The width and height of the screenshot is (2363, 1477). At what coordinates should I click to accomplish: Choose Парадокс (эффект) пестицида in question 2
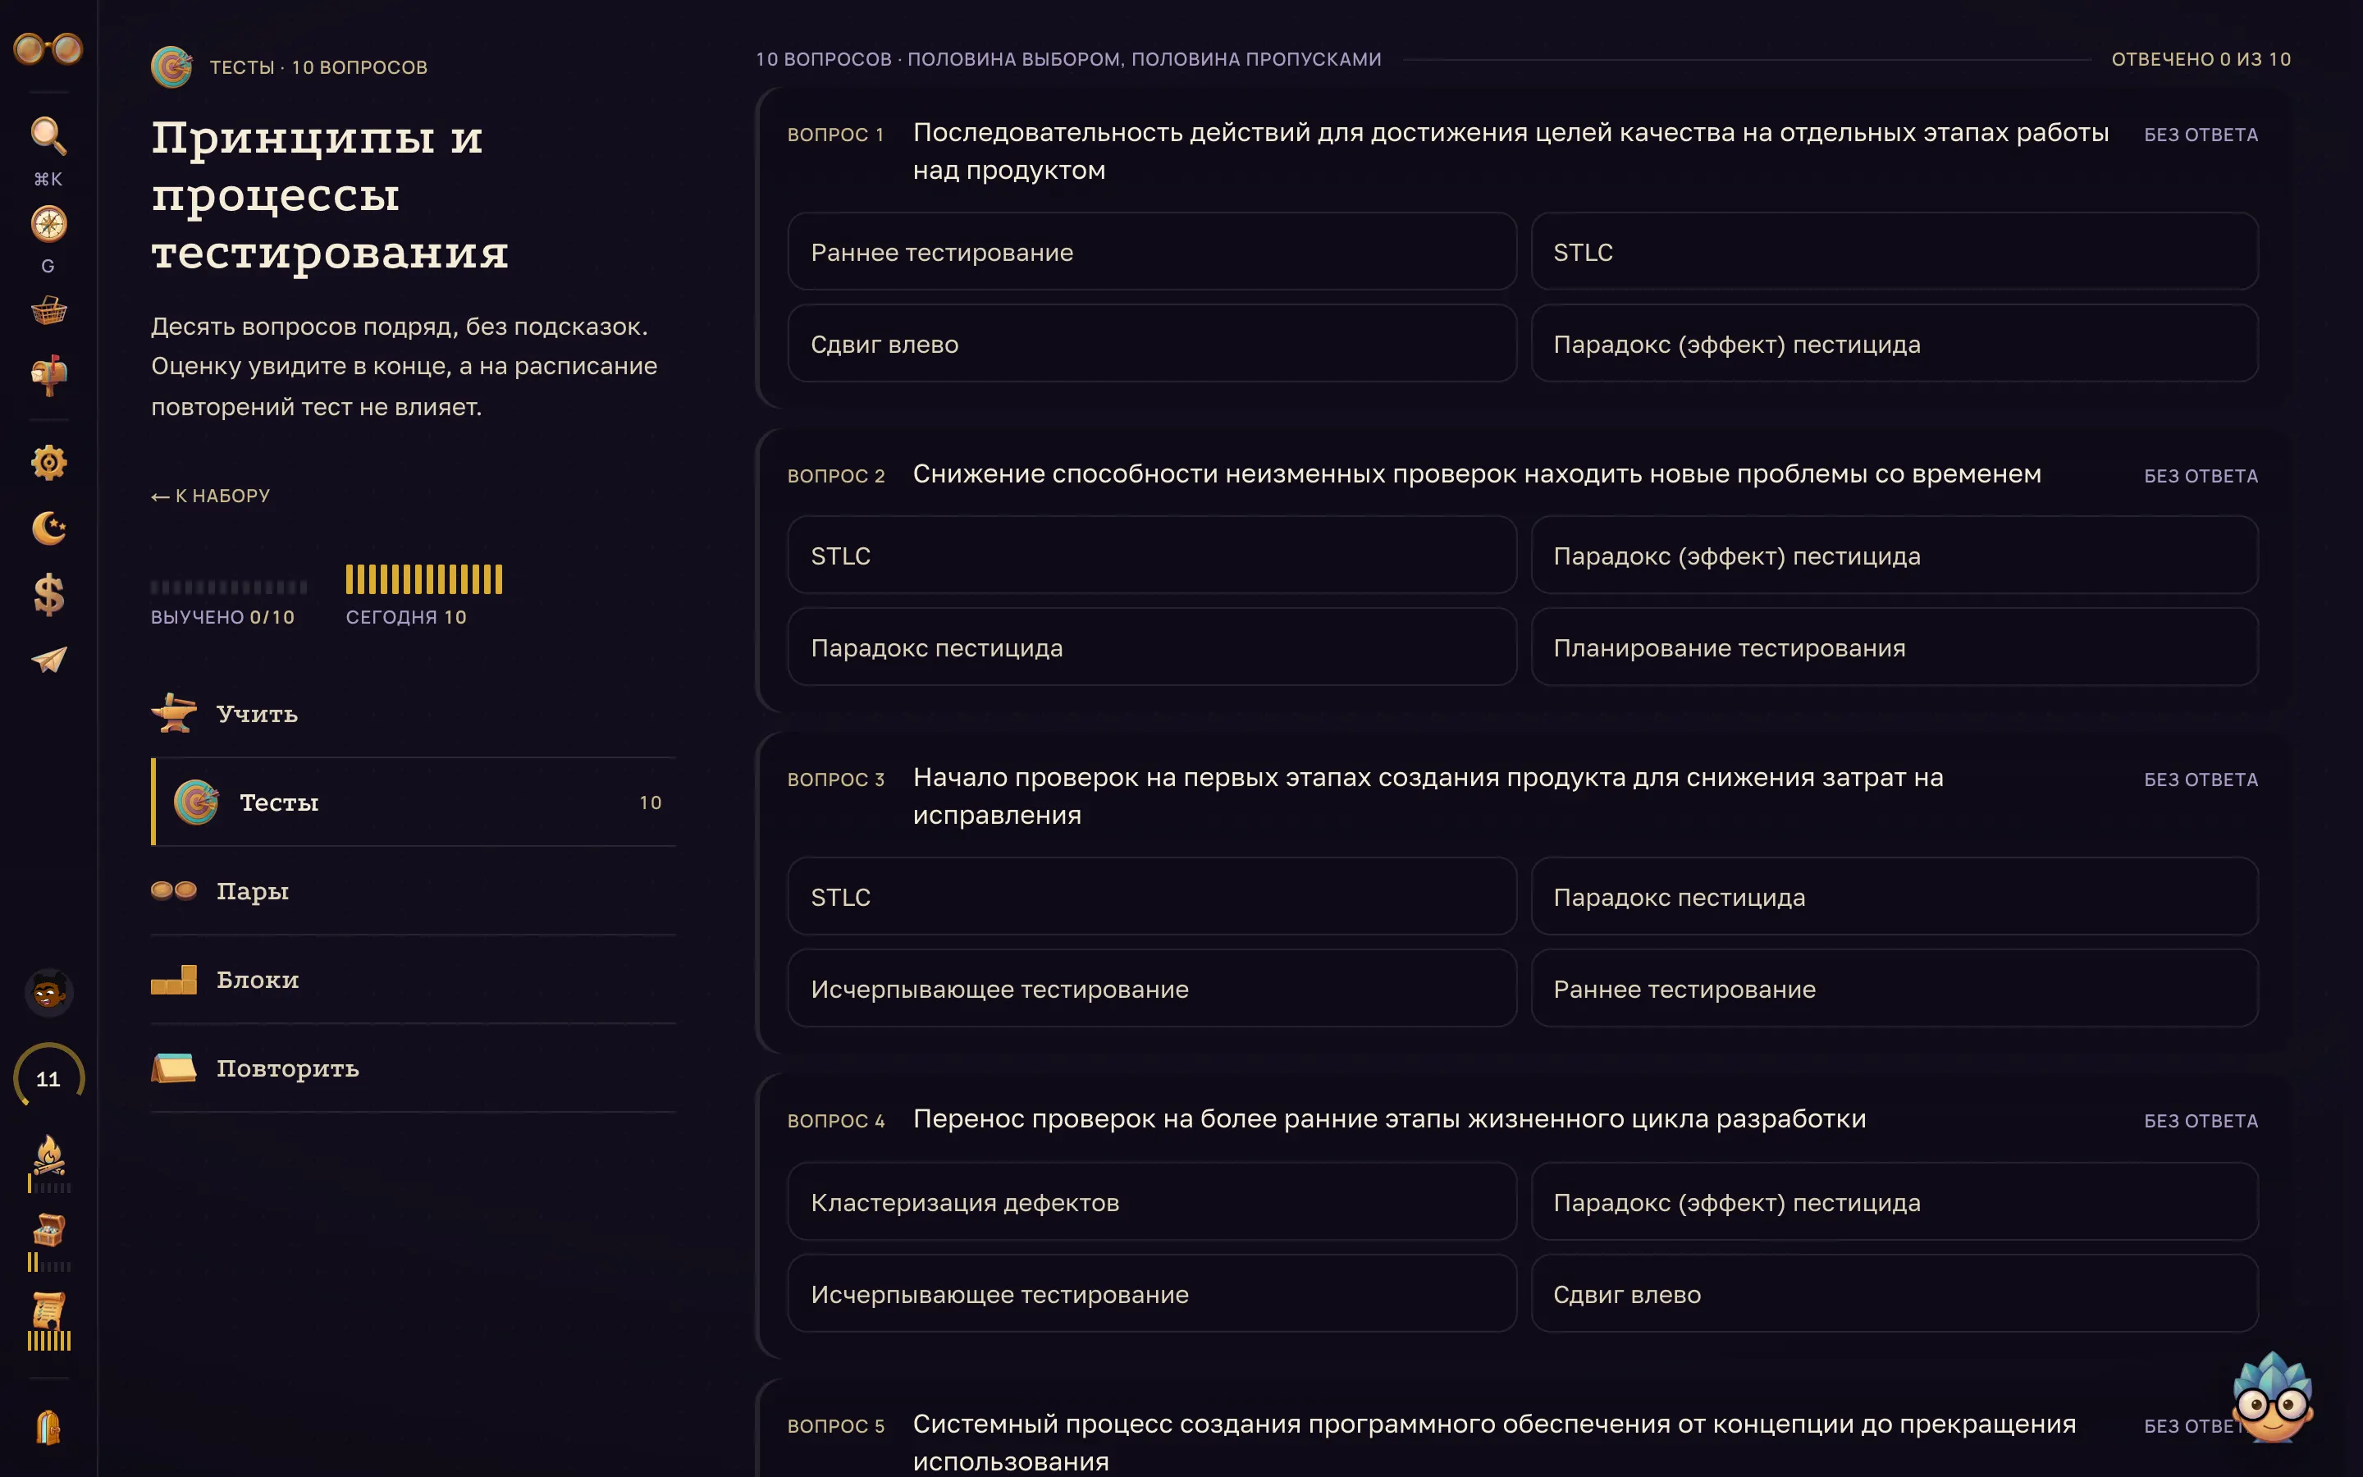click(x=1895, y=555)
